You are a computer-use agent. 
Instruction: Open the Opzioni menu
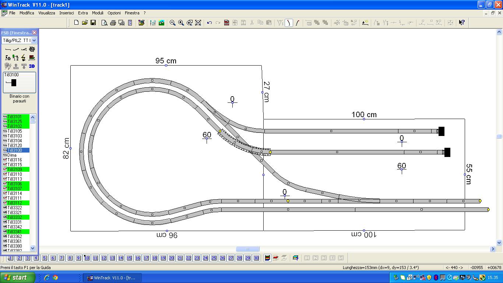click(x=114, y=13)
